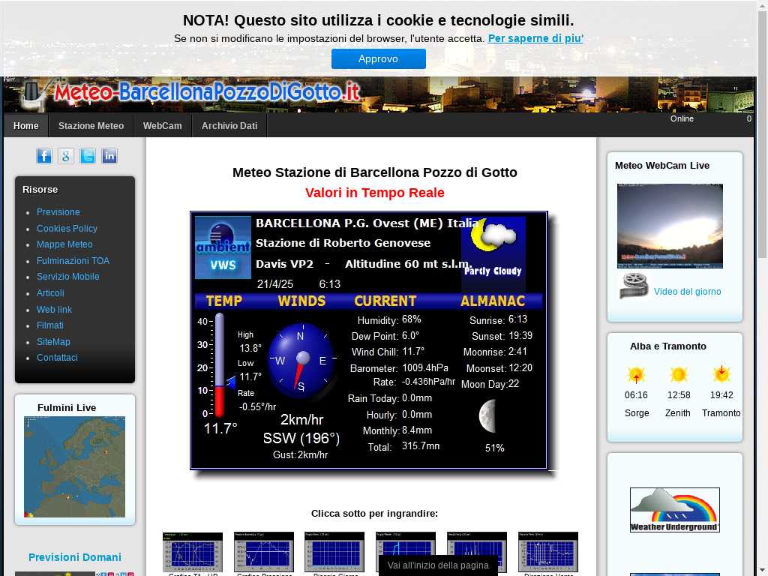Open the Fulminazioni TOA link

click(x=73, y=261)
